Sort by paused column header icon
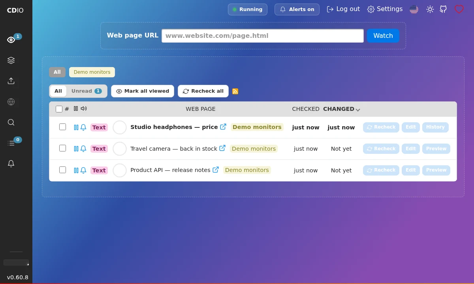 [76, 108]
